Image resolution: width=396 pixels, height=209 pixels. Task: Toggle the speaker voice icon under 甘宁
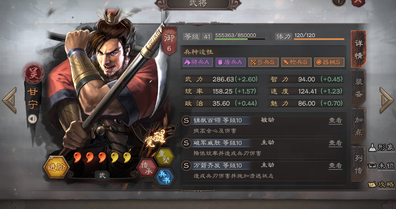click(32, 119)
